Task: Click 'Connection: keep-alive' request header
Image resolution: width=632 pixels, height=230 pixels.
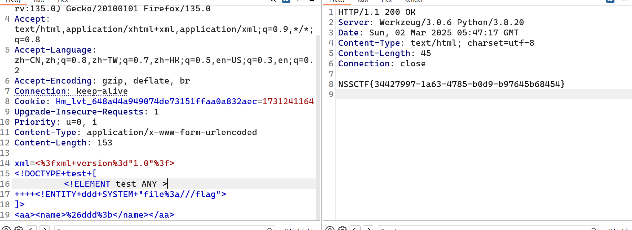Action: click(x=71, y=91)
